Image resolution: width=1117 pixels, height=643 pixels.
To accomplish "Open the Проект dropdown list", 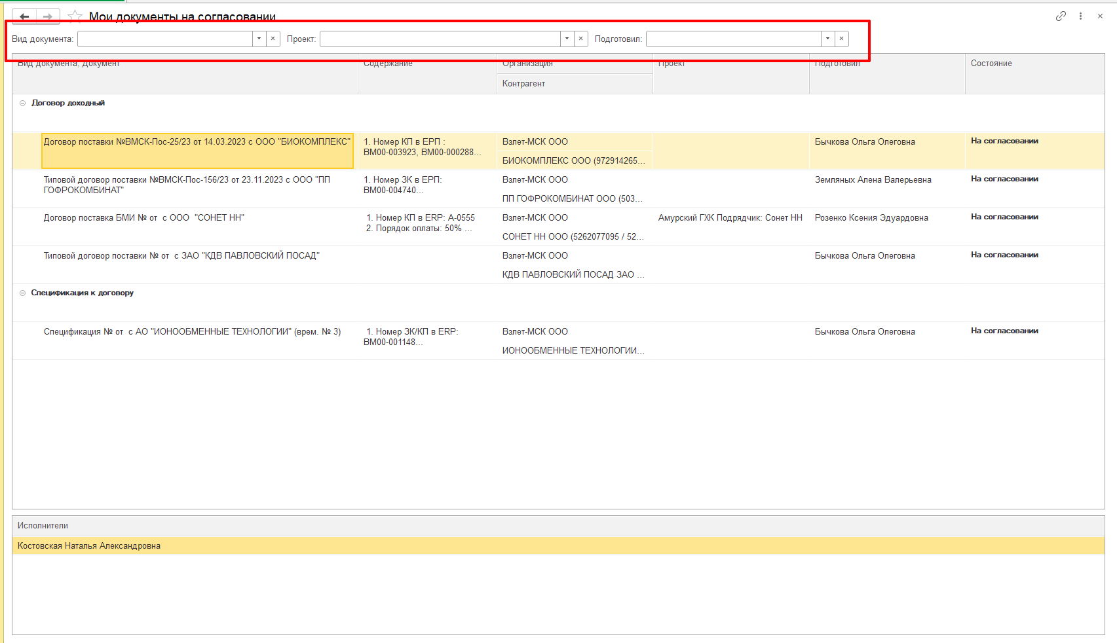I will [x=567, y=39].
